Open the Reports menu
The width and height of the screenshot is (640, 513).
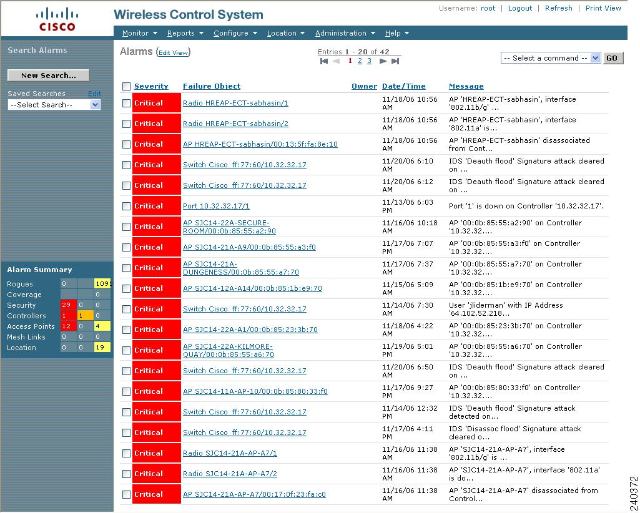click(x=185, y=33)
